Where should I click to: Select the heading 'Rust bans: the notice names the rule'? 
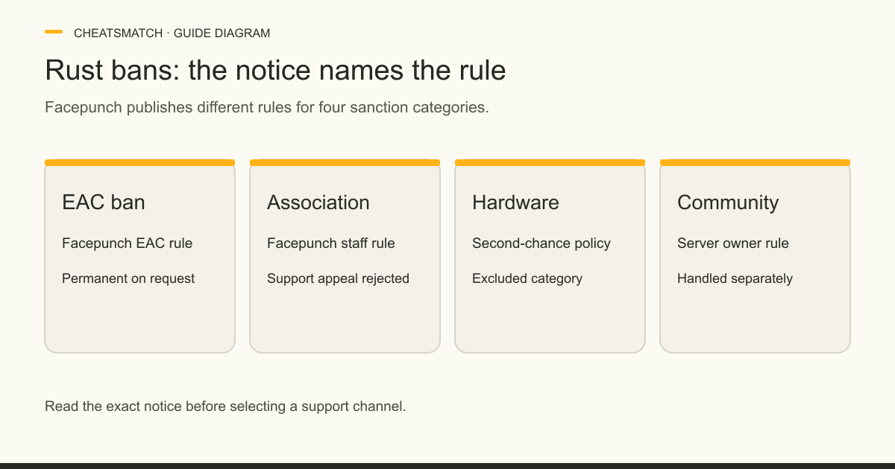(x=275, y=70)
